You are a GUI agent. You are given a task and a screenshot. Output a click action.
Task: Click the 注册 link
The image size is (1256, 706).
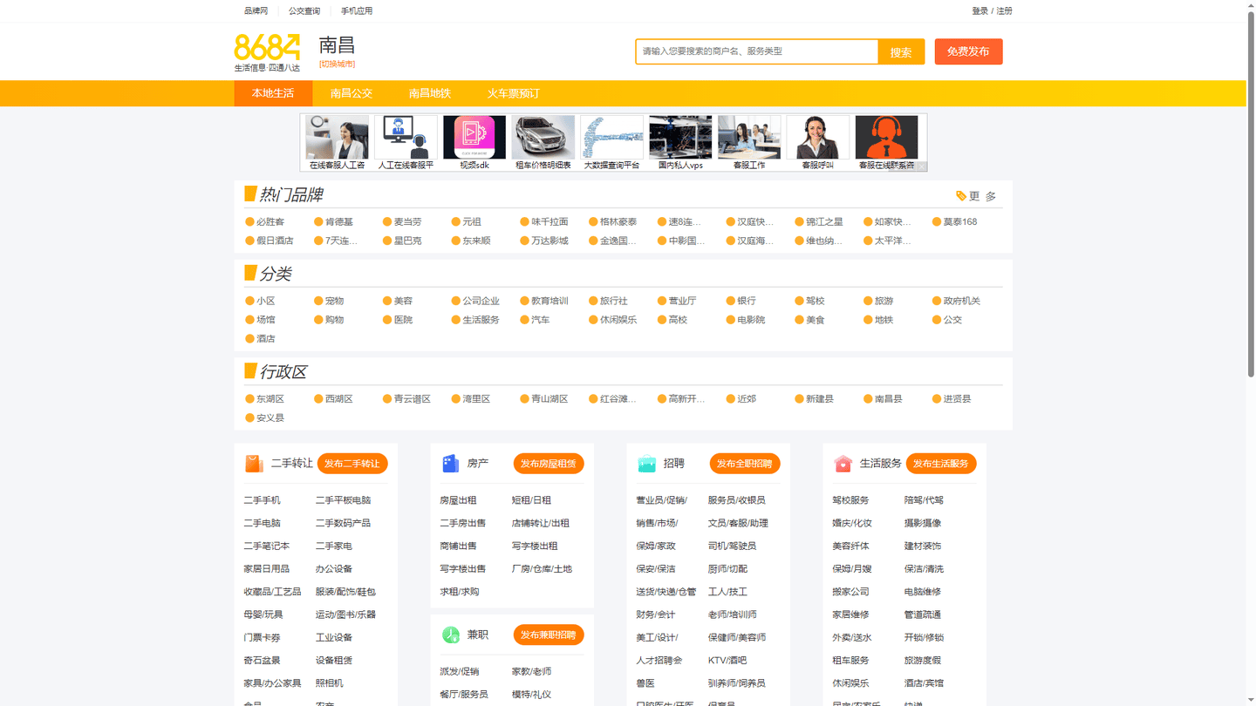click(x=1005, y=11)
